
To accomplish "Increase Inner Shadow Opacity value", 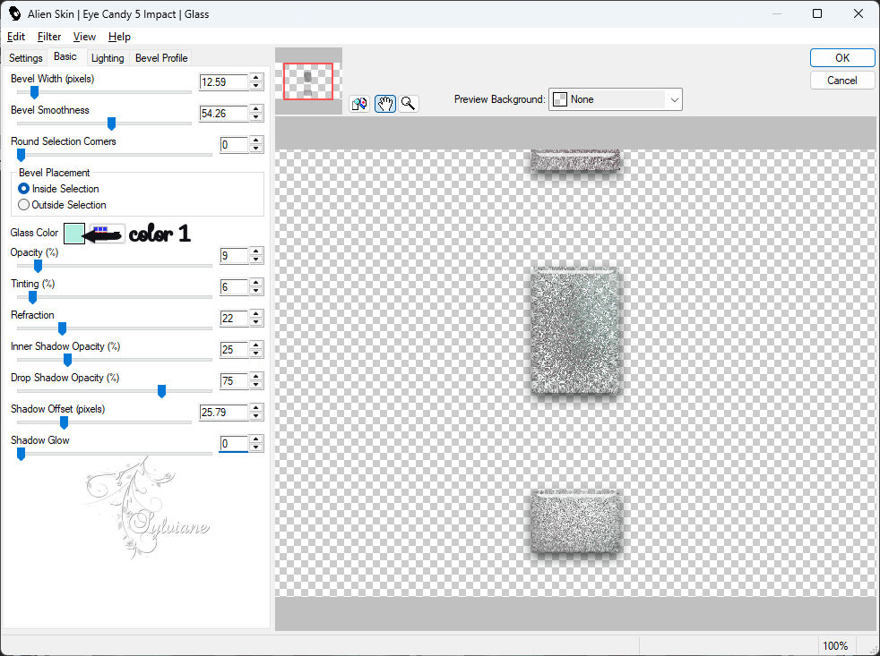I will coord(256,346).
